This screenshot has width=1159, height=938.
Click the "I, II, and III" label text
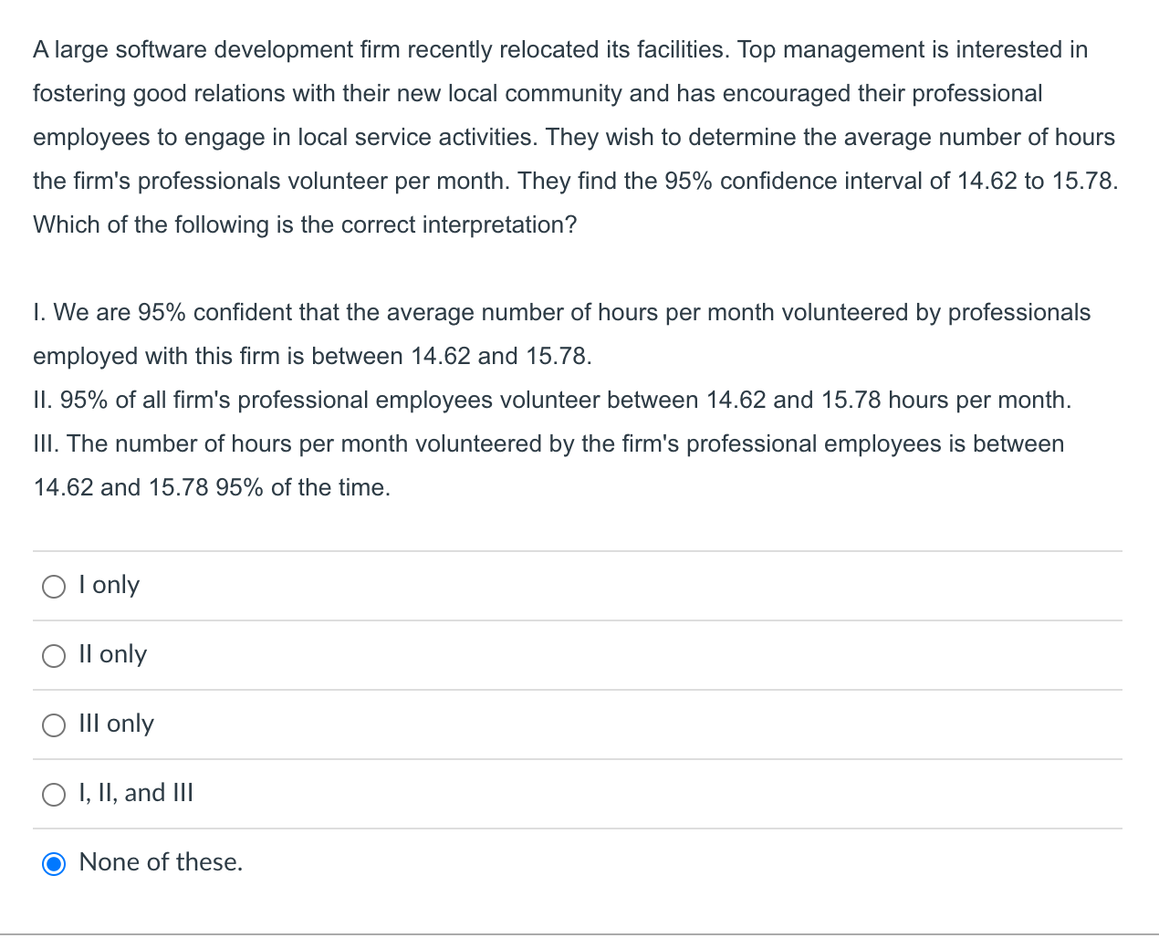pyautogui.click(x=135, y=794)
